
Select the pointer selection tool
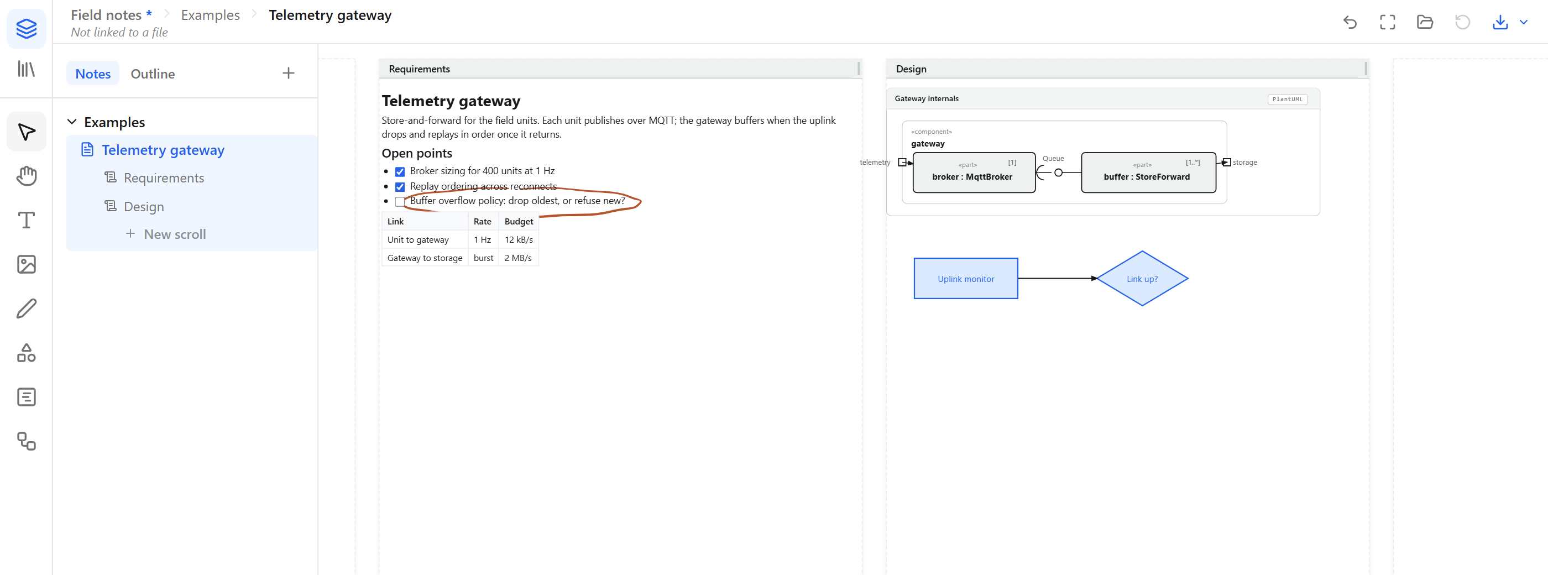pos(27,132)
